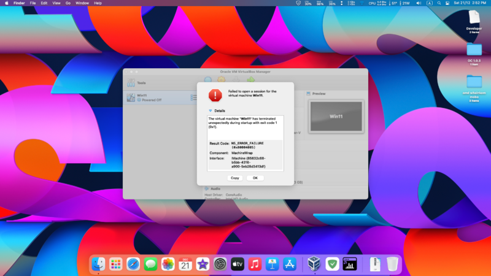
Task: Click the Win11 preview thumbnail
Action: point(336,117)
